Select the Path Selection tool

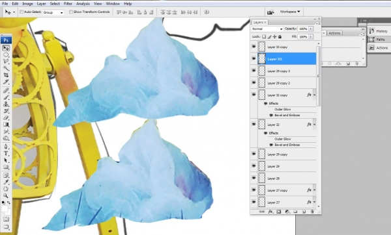6,160
